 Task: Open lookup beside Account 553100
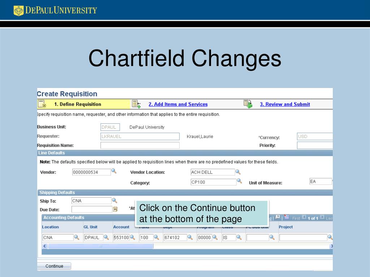click(x=132, y=237)
